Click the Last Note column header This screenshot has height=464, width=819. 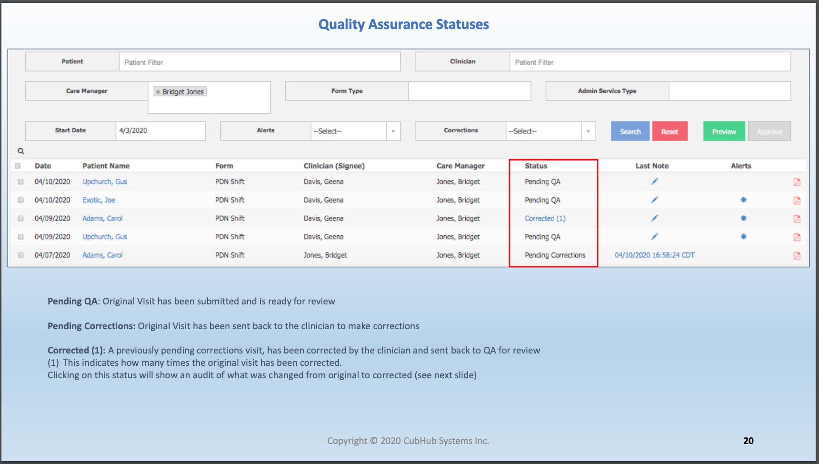(x=652, y=166)
